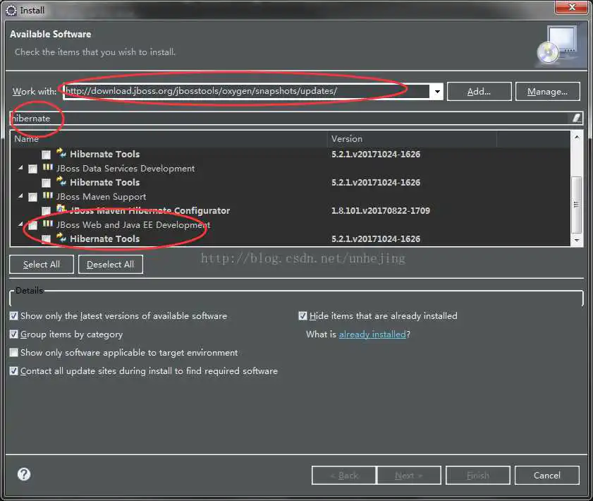Click the JBoss Web and Java EE category icon
This screenshot has width=593, height=501.
pyautogui.click(x=48, y=224)
